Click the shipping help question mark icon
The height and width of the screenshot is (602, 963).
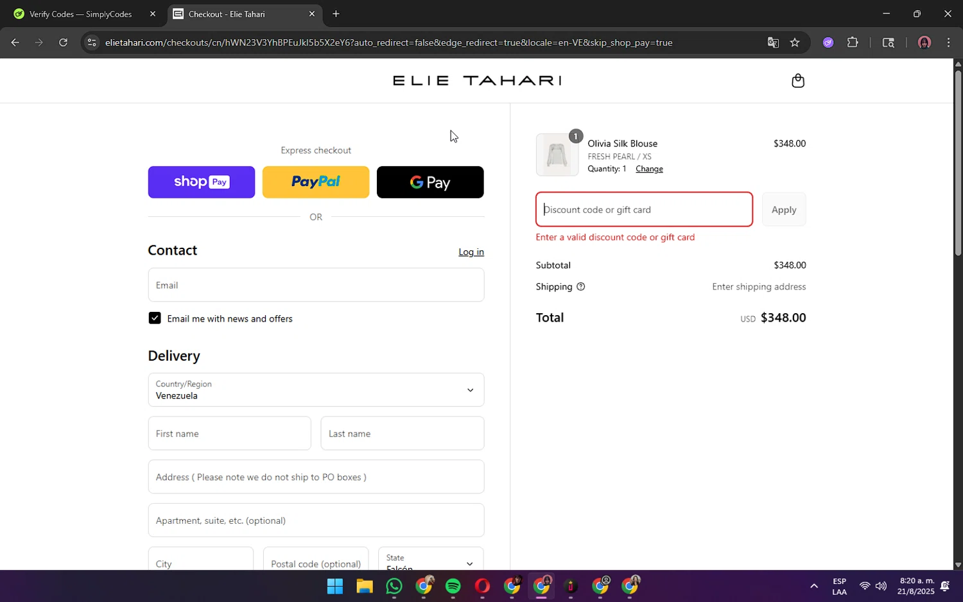(x=580, y=287)
